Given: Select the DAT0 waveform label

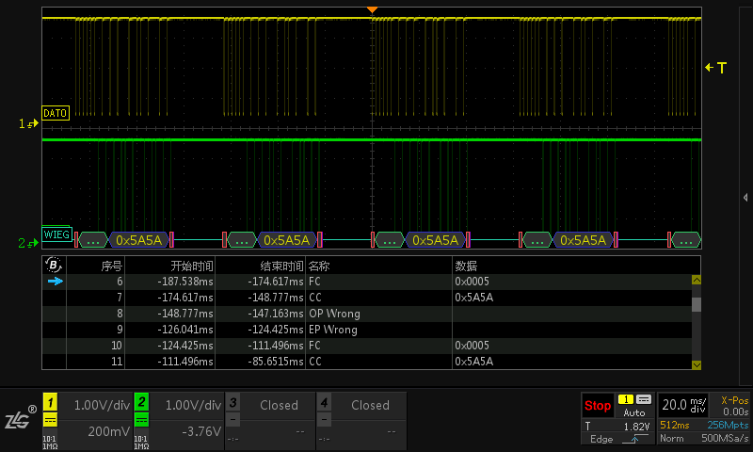Looking at the screenshot, I should point(56,113).
